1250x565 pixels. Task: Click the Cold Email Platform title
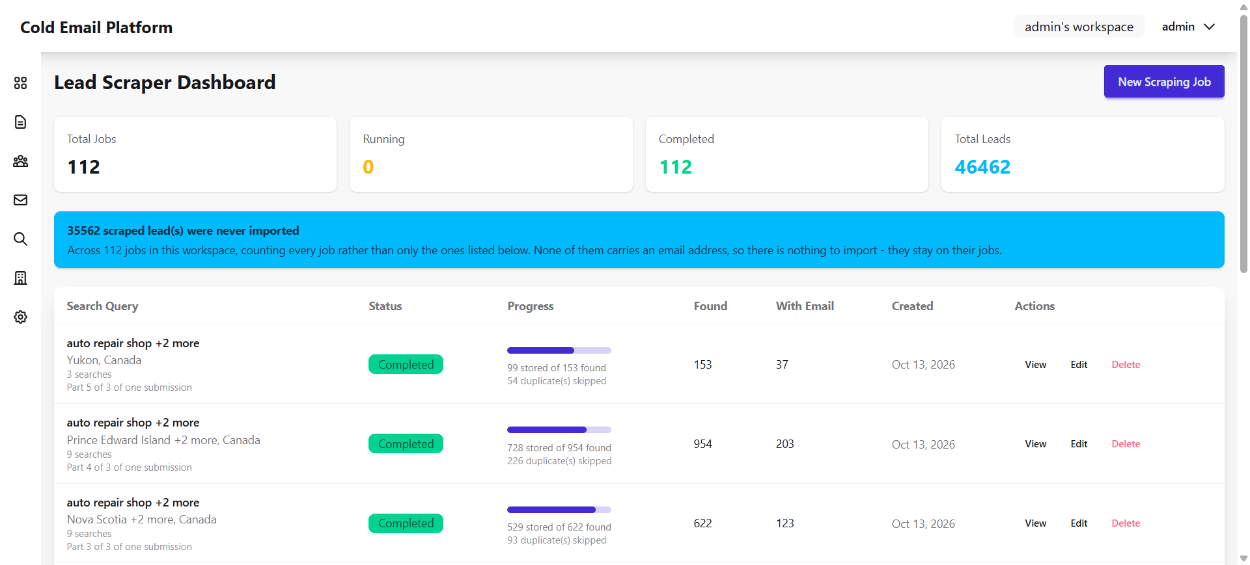(x=96, y=27)
